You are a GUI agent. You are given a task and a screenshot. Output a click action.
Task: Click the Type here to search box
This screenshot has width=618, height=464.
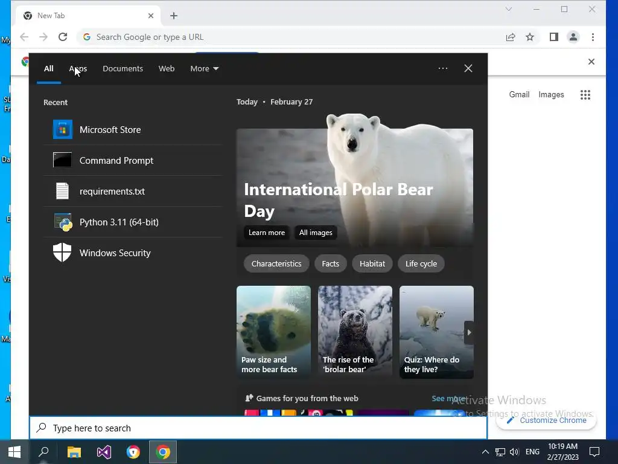(x=258, y=428)
